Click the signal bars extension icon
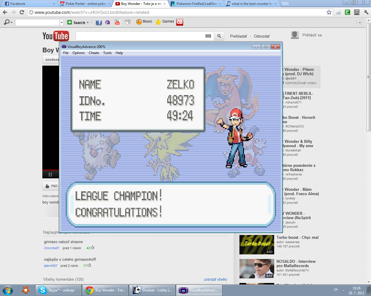 pyautogui.click(x=338, y=12)
